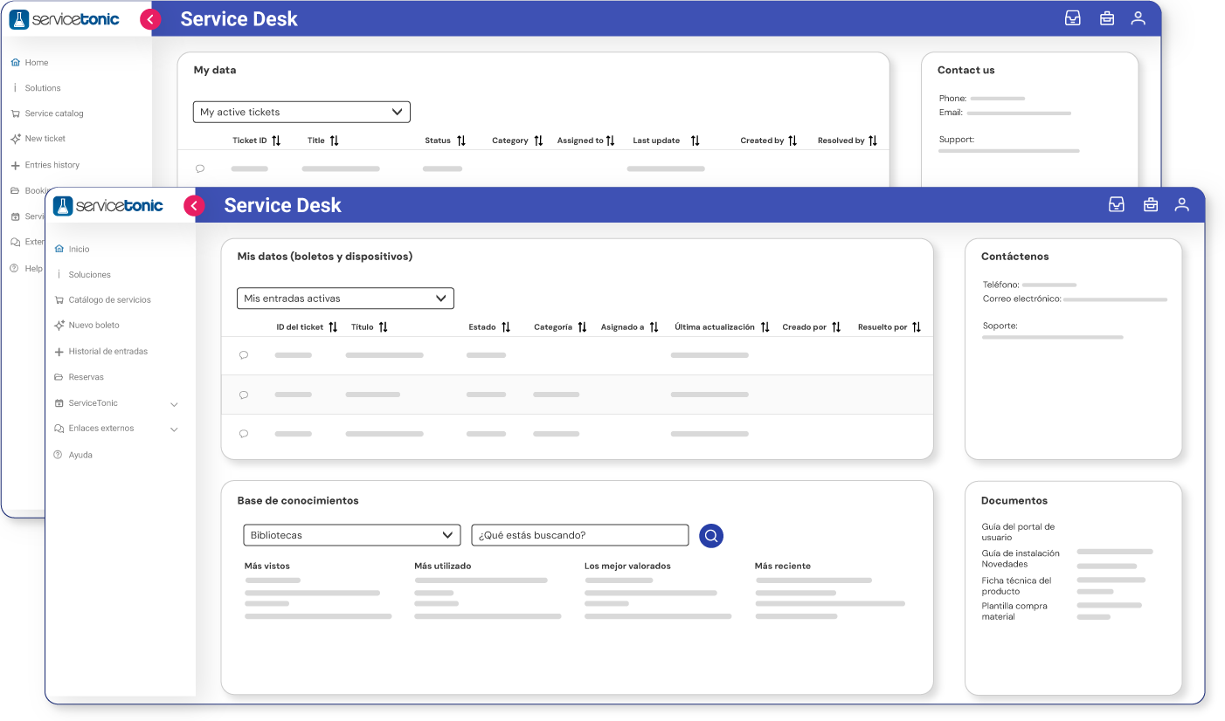Screen dimensions: 1225x721
Task: Open the Bibliotecas dropdown
Action: point(351,535)
